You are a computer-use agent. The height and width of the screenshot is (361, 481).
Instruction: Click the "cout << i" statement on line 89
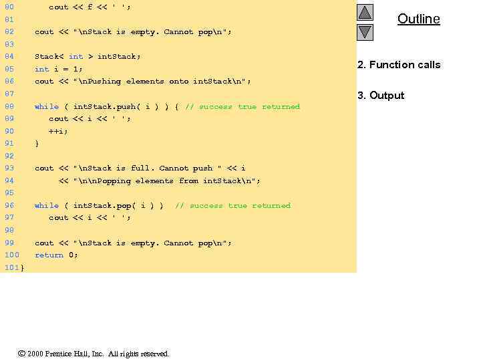(x=90, y=119)
